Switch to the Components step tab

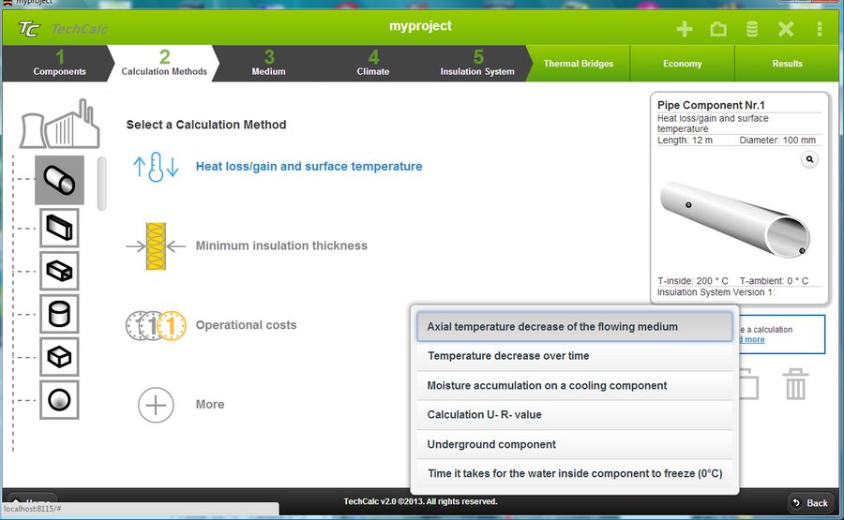[59, 64]
